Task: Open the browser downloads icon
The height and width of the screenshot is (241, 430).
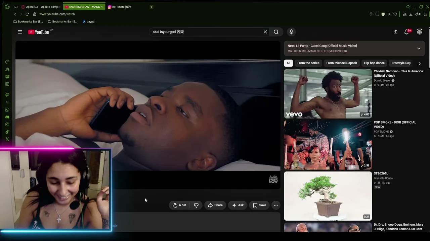Action: pyautogui.click(x=411, y=14)
